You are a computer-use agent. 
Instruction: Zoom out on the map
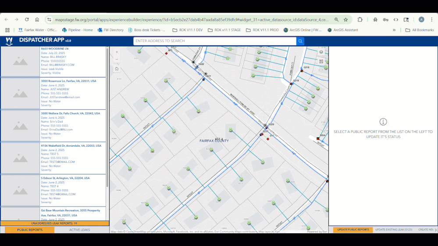click(117, 59)
